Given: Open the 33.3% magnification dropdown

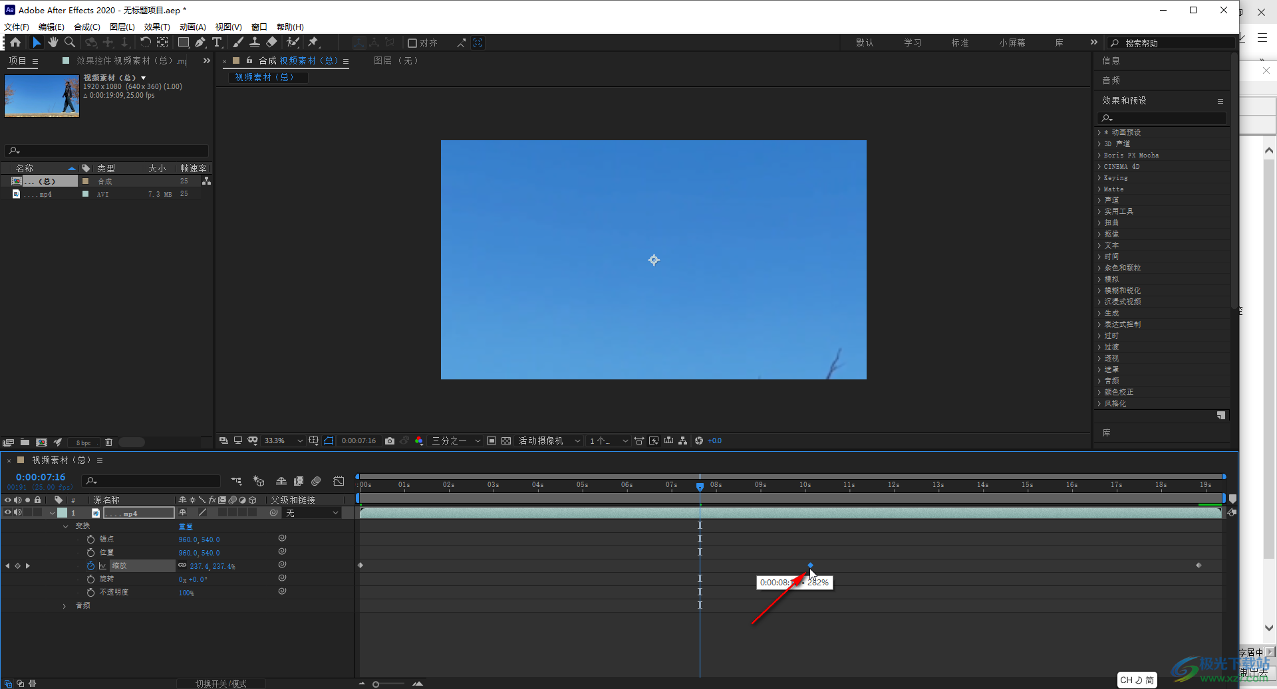Looking at the screenshot, I should pos(283,441).
